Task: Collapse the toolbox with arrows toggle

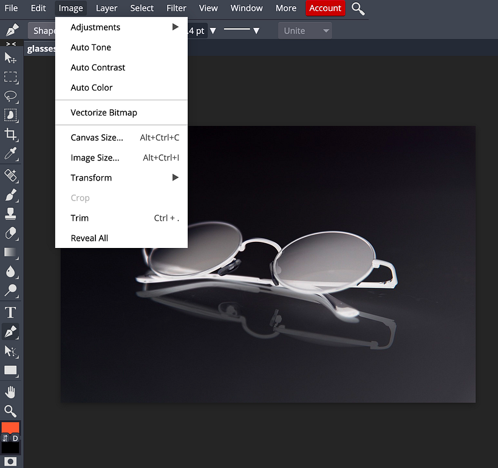Action: click(11, 44)
